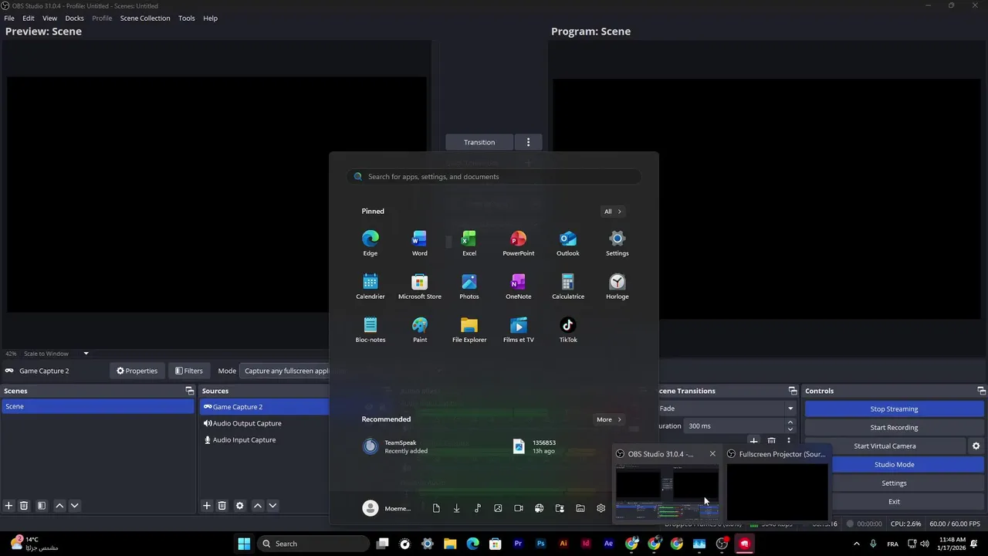Viewport: 988px width, 556px height.
Task: Launch Word from pinned apps
Action: click(x=420, y=243)
